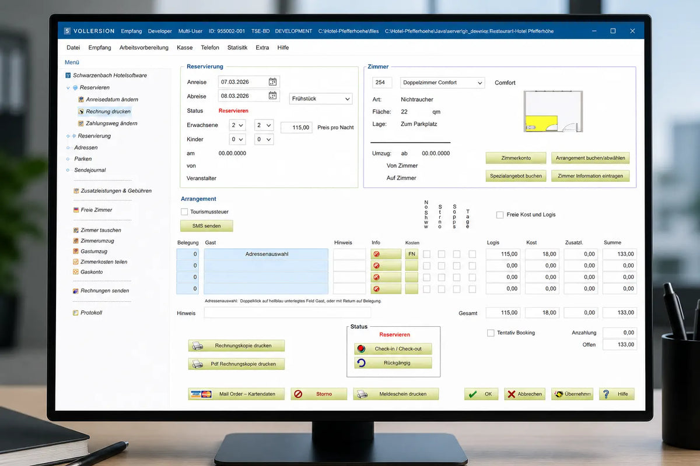Tick the Tage checkbox in the FN row

point(472,254)
